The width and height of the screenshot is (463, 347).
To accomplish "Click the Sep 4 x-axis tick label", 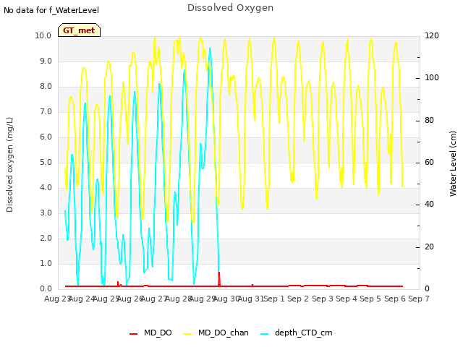I will (347, 299).
